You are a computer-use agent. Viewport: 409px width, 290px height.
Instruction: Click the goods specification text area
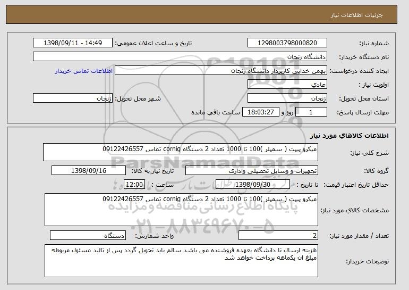coord(181,210)
